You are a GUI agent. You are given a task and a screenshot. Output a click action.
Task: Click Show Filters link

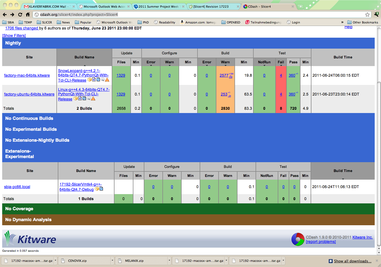coord(14,35)
